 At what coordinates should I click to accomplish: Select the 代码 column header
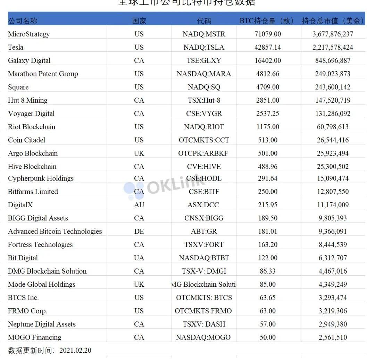[204, 21]
